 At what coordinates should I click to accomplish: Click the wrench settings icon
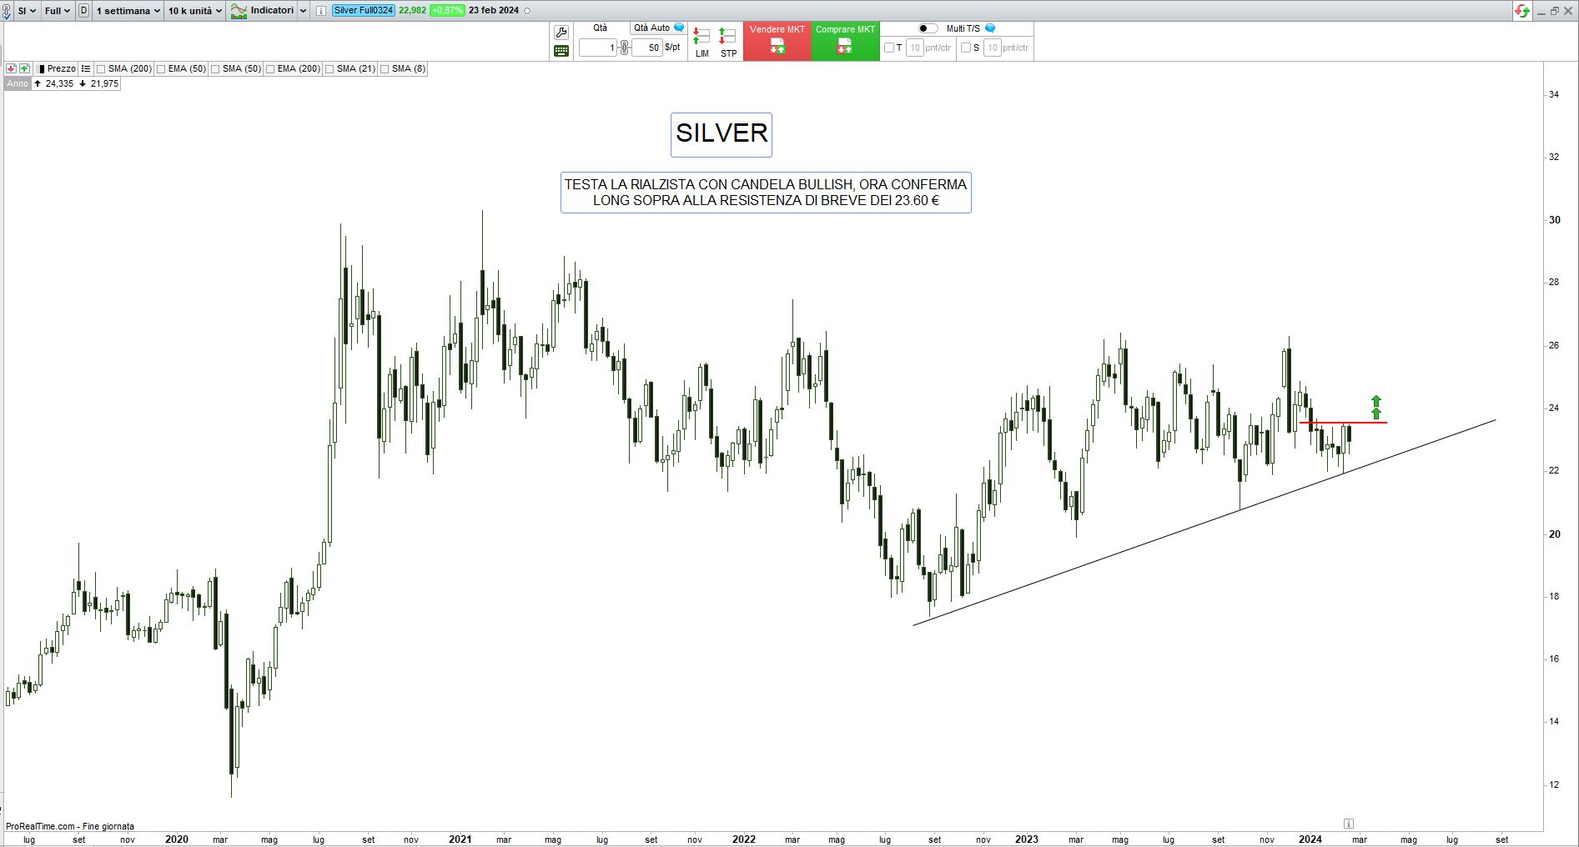(561, 33)
